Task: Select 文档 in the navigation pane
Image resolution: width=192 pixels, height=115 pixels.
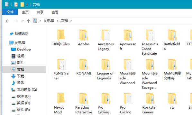Action: pos(24,70)
